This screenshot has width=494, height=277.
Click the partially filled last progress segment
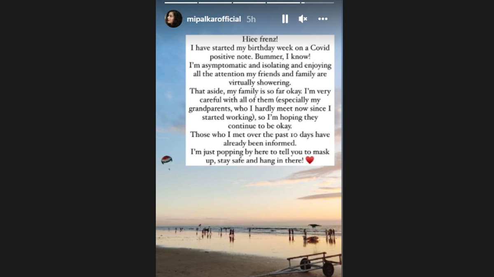tap(317, 2)
